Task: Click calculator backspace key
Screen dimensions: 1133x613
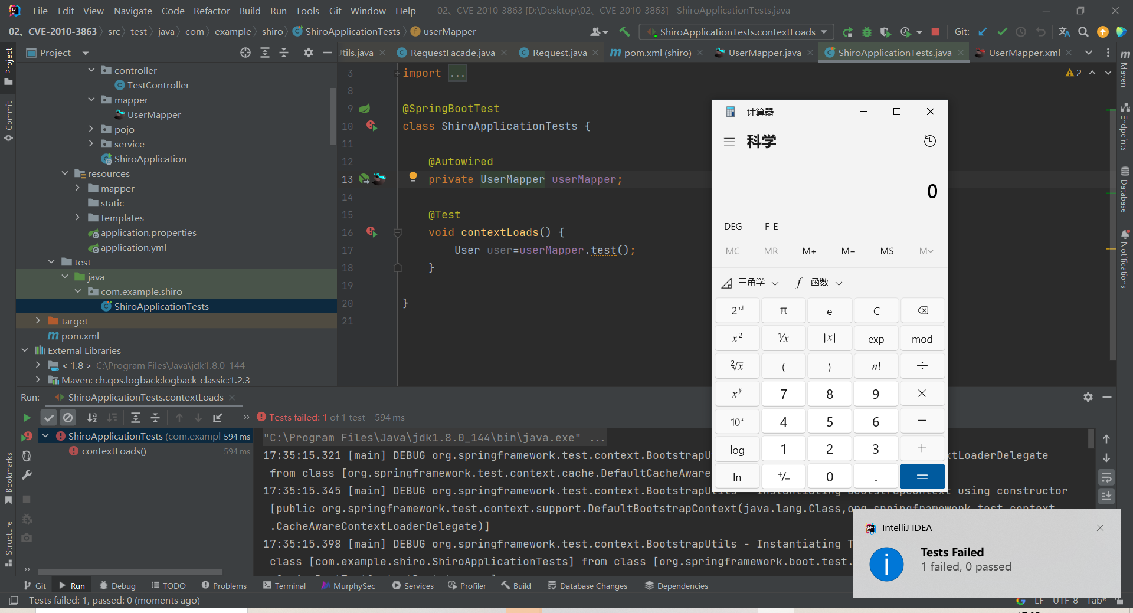Action: pos(922,311)
